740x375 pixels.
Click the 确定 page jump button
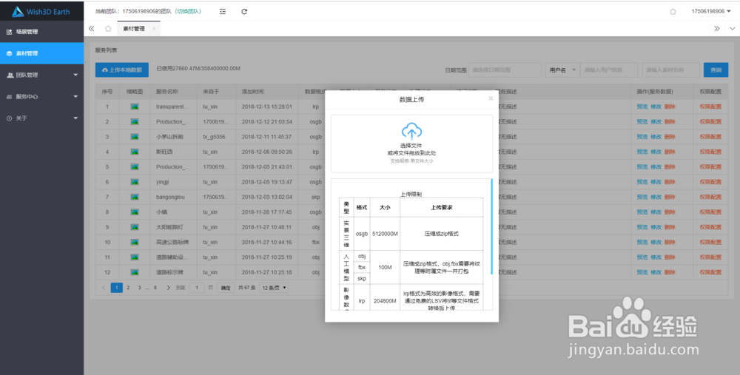[x=226, y=288]
